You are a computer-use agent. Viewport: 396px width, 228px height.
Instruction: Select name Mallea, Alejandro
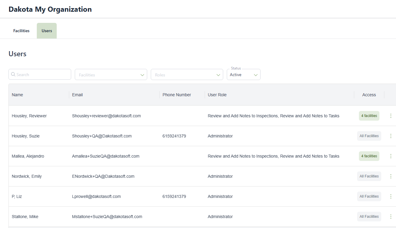(28, 156)
